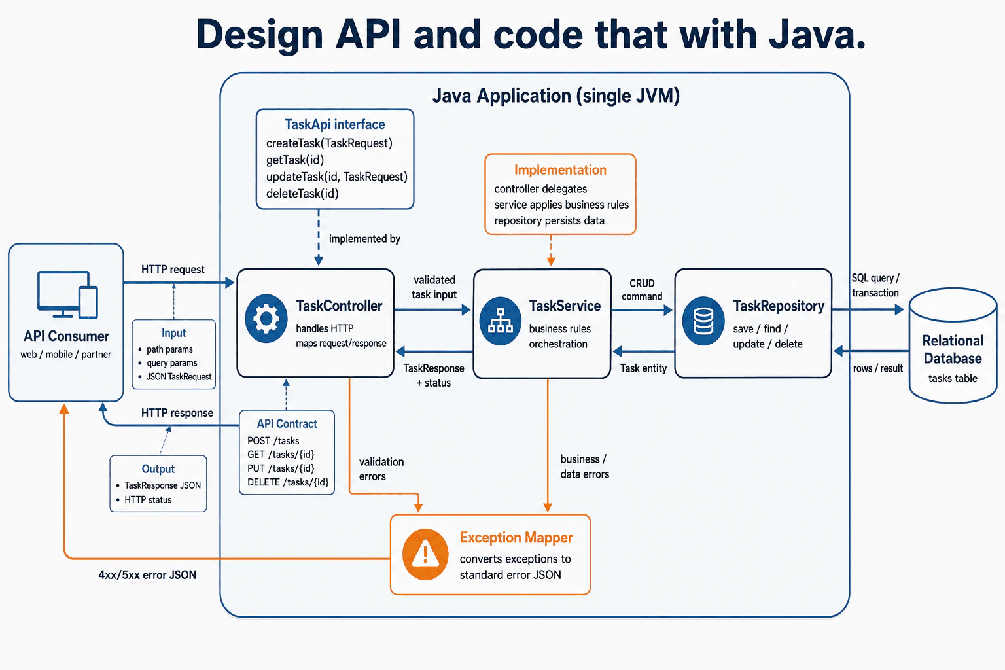This screenshot has width=1005, height=670.
Task: Click the 'CRUD command' arrow label
Action: (x=642, y=290)
